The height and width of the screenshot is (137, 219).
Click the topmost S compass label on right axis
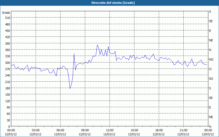[210, 12]
